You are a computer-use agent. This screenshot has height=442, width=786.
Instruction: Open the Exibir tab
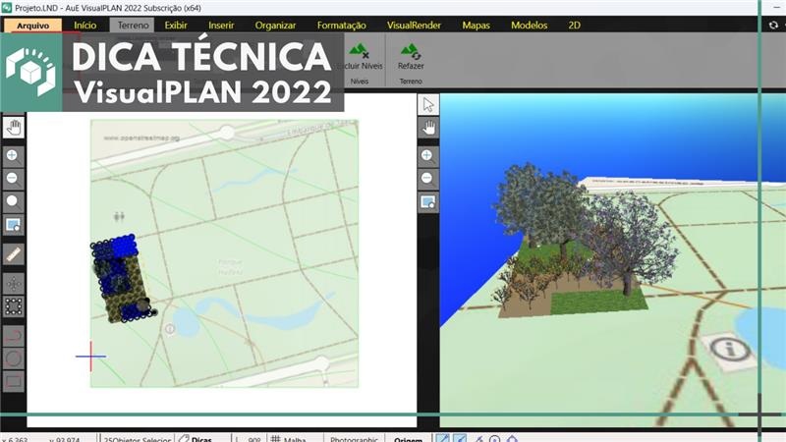(176, 26)
